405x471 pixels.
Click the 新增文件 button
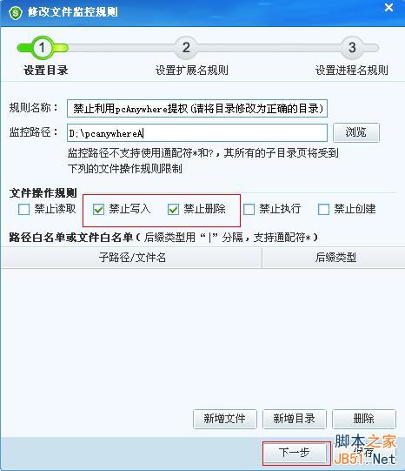tap(224, 419)
